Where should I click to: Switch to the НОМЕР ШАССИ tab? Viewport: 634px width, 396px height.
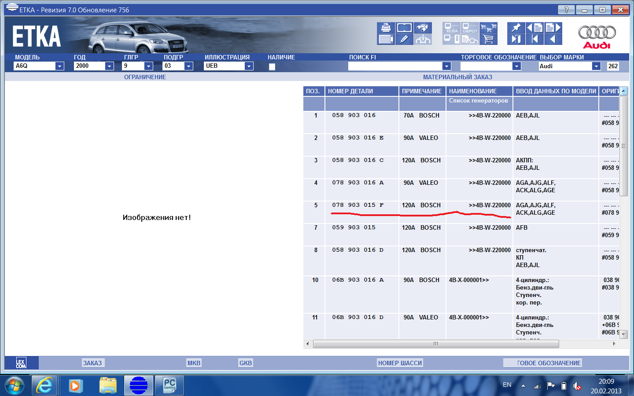400,363
